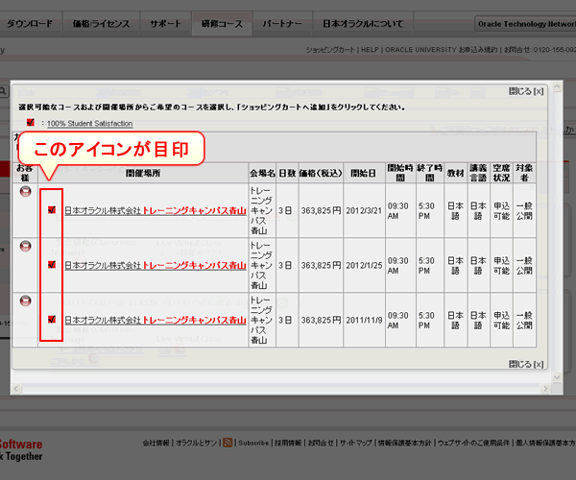Open ORACLE UNIVERSITY お申込み規約 link

pos(441,50)
